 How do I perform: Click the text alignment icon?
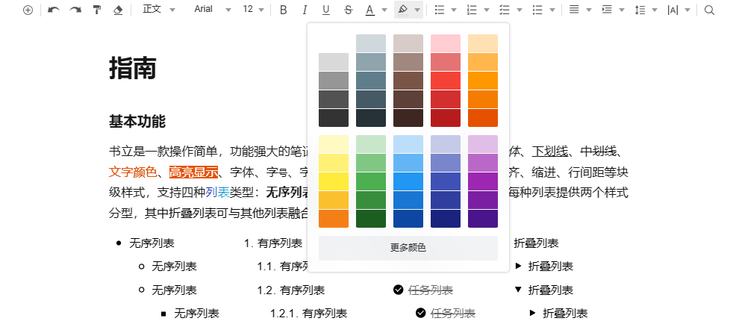pos(573,10)
